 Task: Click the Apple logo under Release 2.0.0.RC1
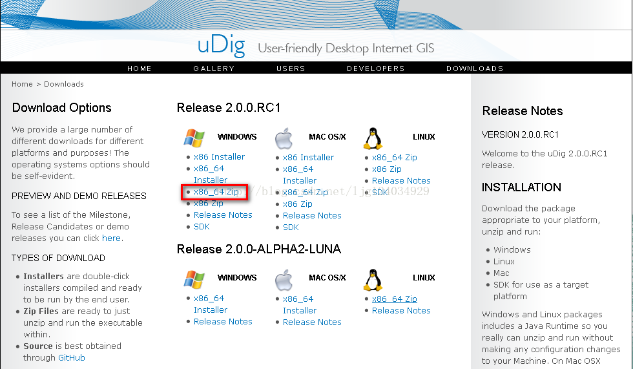[x=284, y=138]
